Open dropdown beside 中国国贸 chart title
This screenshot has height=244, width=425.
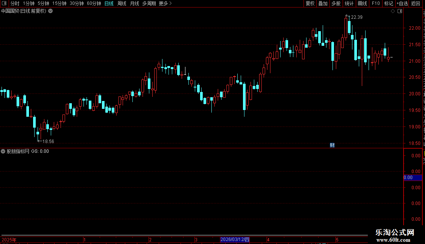coord(50,11)
